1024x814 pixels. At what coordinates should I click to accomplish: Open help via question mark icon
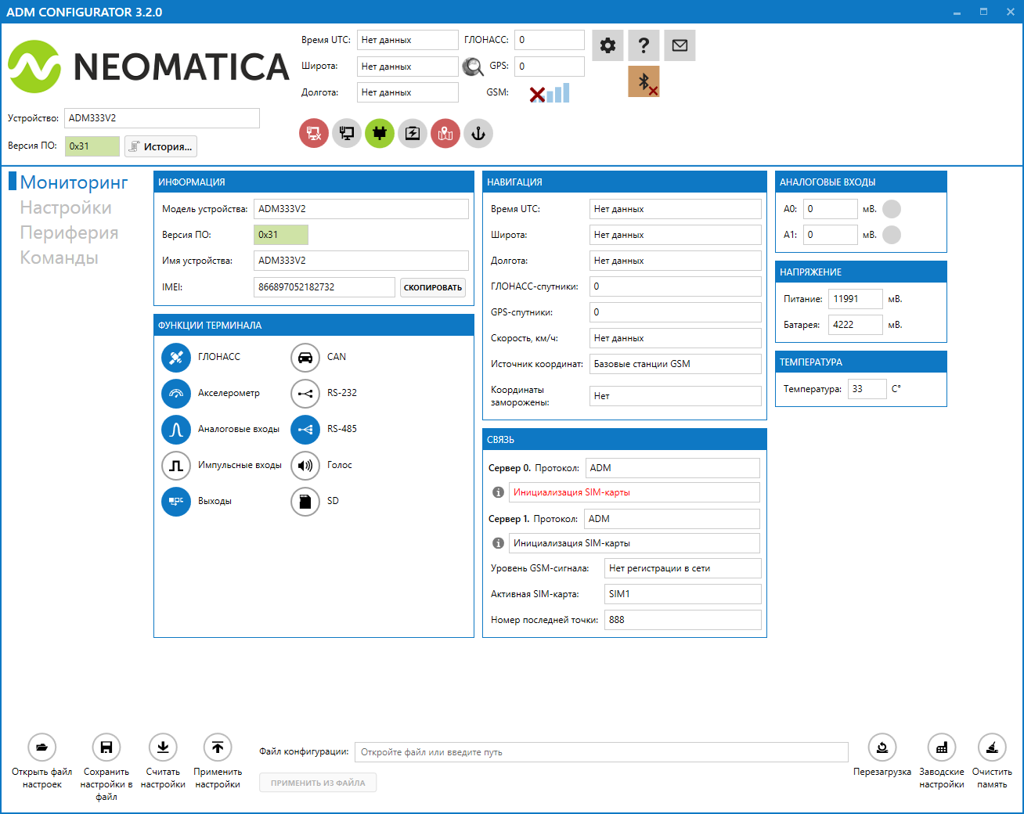click(x=644, y=45)
